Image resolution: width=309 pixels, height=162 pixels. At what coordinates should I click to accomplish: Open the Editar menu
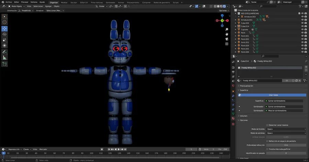tap(16, 2)
